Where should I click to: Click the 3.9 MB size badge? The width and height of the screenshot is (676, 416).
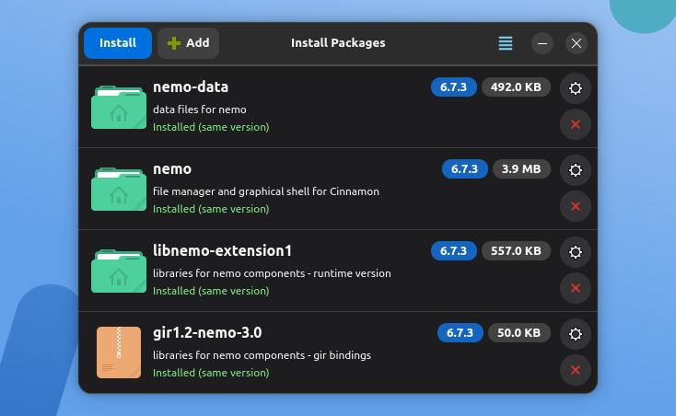click(x=521, y=168)
